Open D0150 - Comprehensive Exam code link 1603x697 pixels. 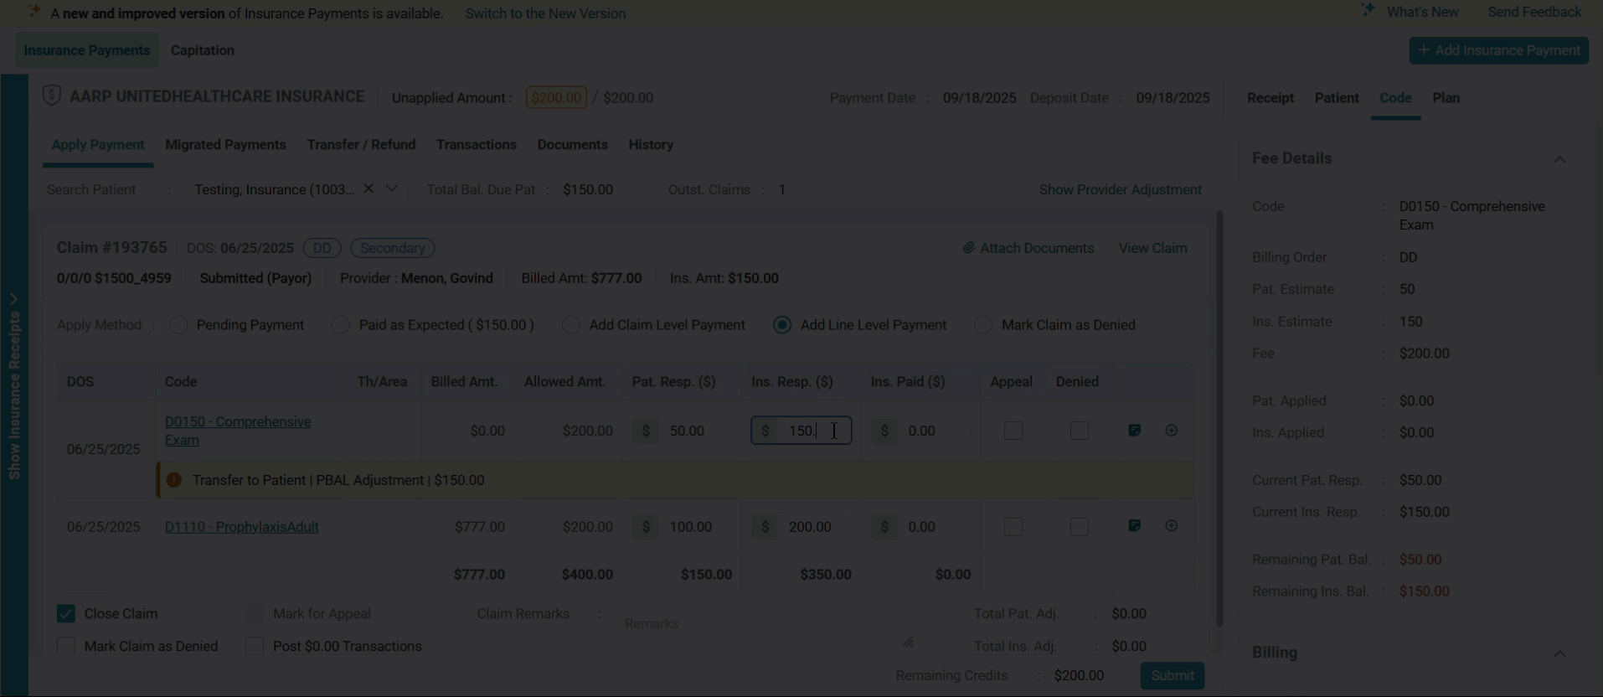click(x=238, y=431)
